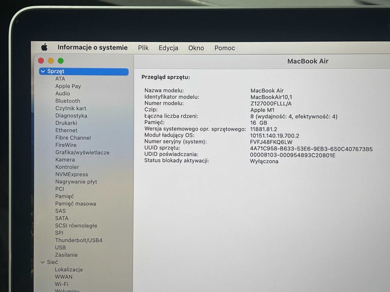This screenshot has height=292, width=390.
Task: Select Ethernet in the sidebar
Action: coord(66,130)
